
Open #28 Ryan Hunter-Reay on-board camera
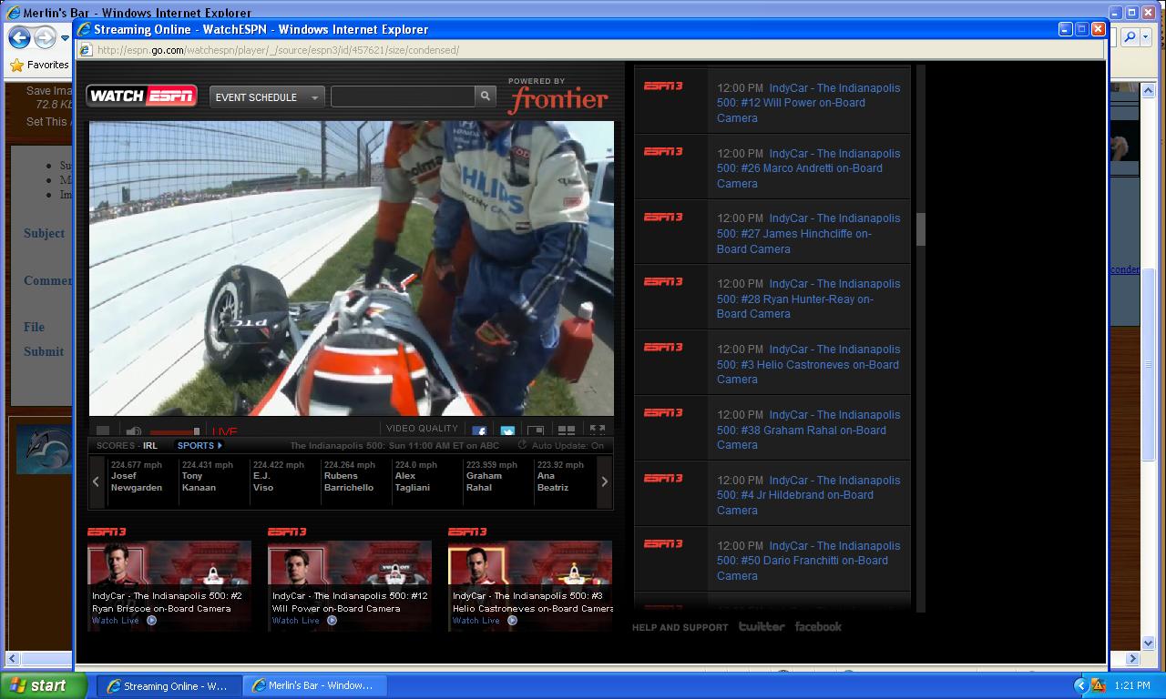pos(808,299)
